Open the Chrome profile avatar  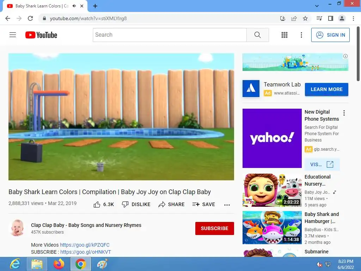342,18
